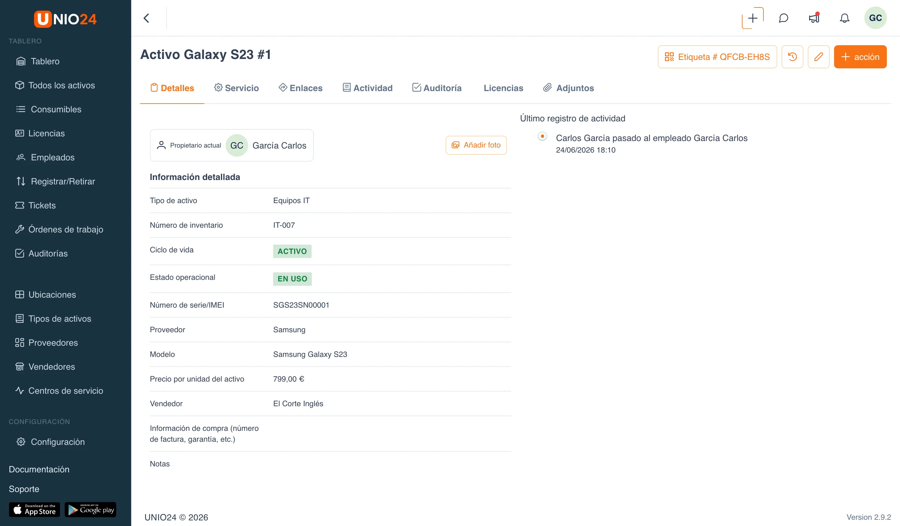Click the price value 799,00 €
The width and height of the screenshot is (900, 526).
pos(288,379)
